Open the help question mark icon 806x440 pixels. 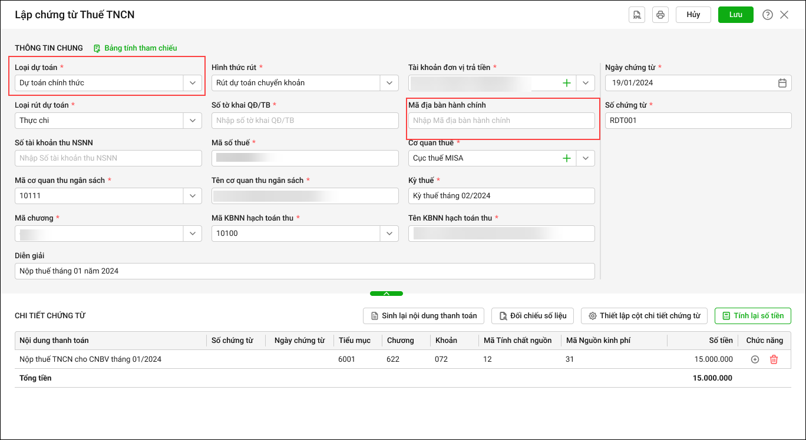[x=767, y=15]
